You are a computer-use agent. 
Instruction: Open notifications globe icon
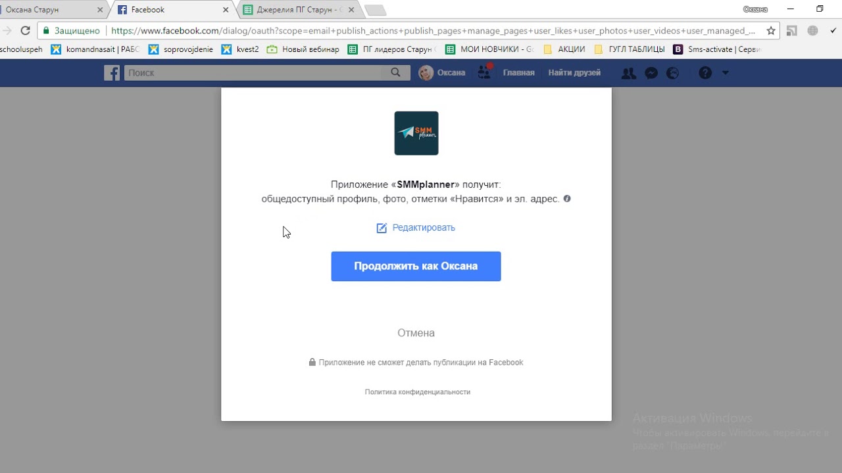click(672, 74)
